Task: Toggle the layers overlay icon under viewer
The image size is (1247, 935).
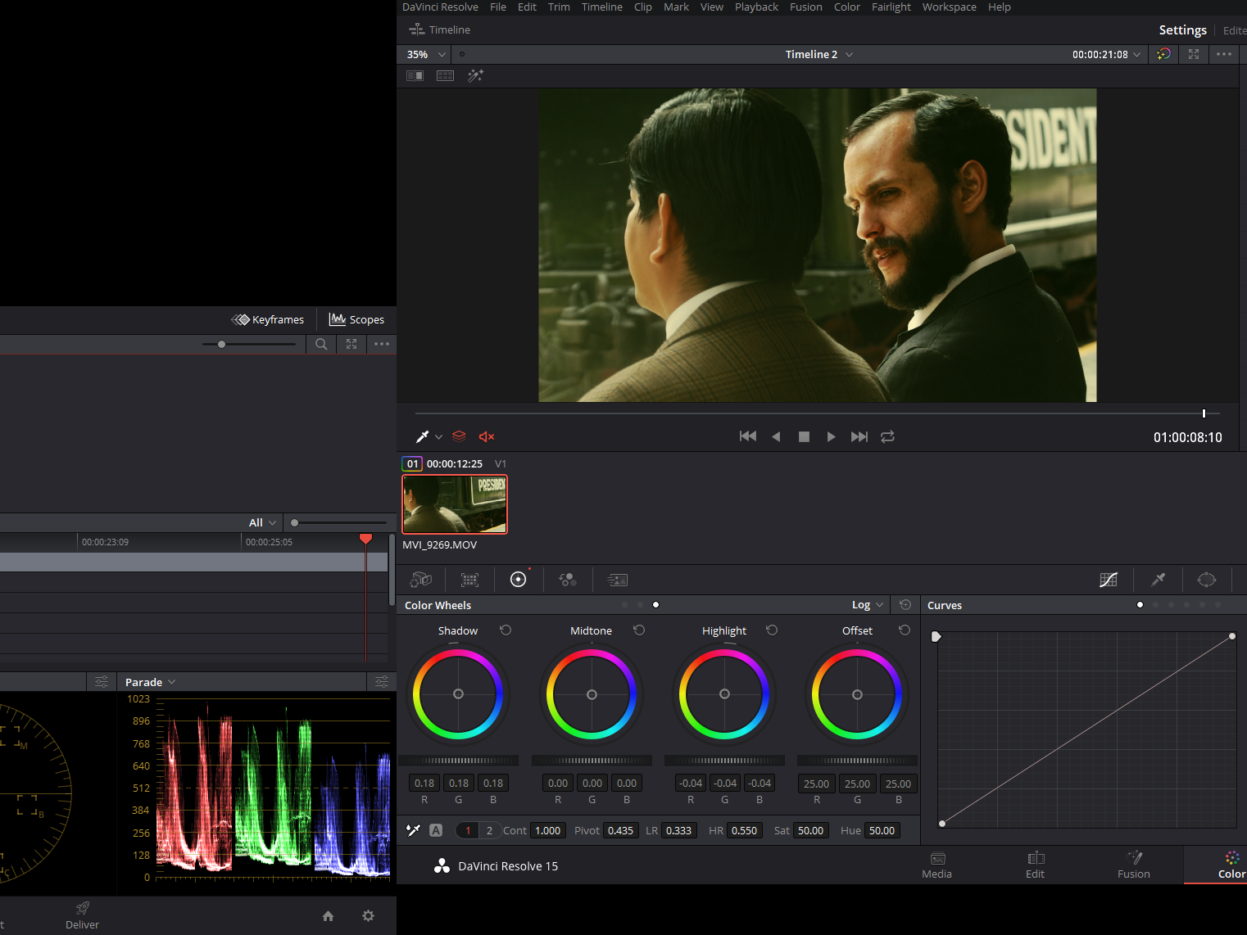Action: point(459,436)
